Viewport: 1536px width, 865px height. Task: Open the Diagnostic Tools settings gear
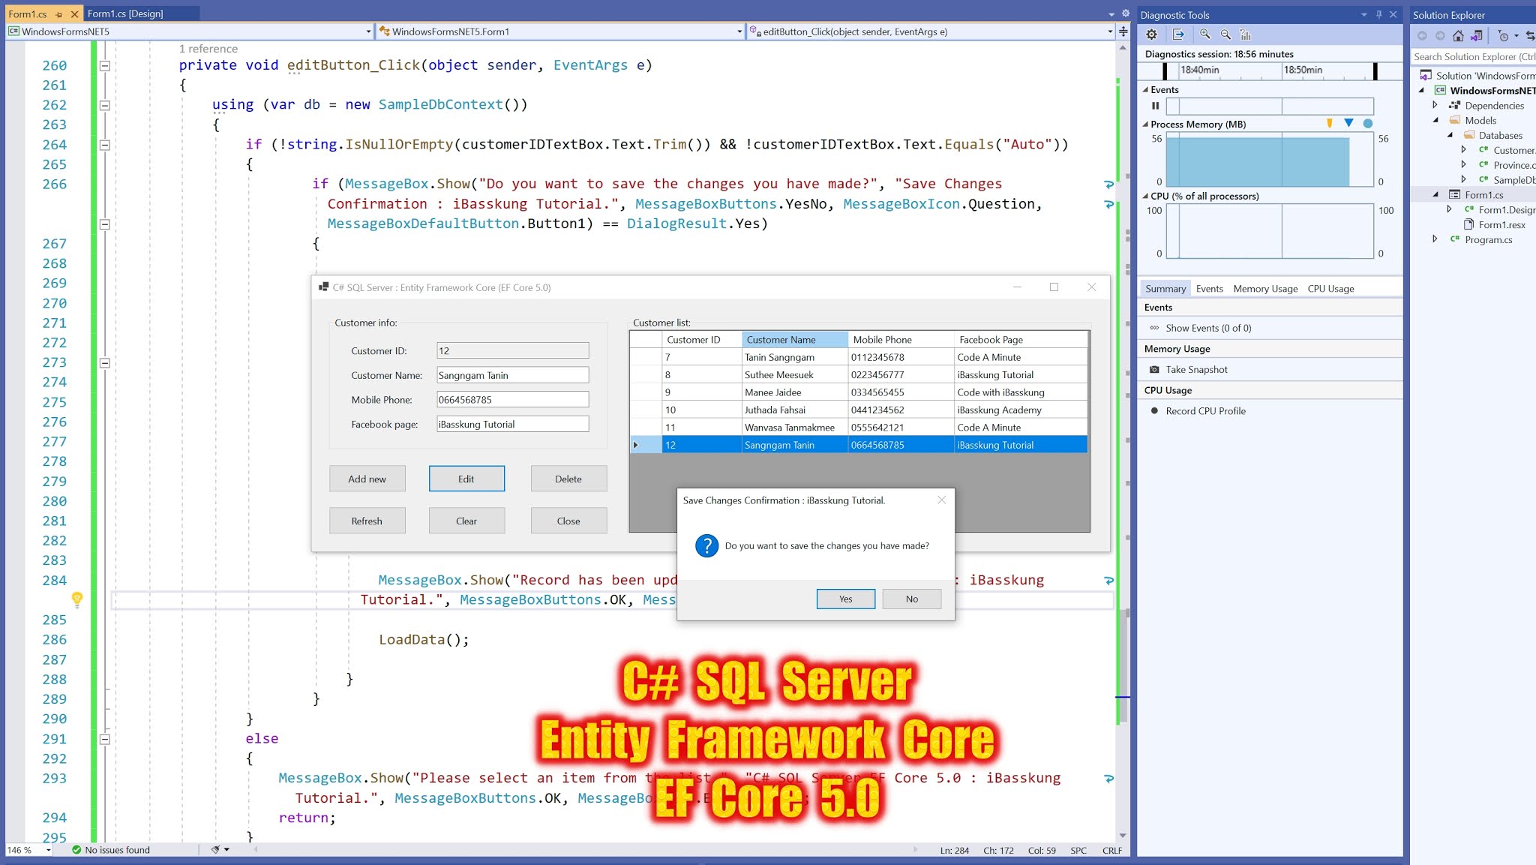(1152, 35)
